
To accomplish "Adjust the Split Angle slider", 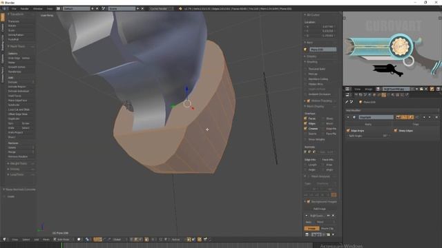I will [368, 136].
